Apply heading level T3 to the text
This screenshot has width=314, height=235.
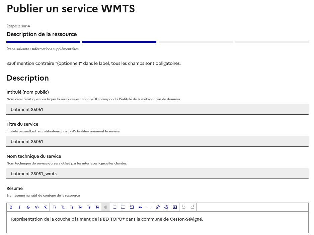(71, 207)
